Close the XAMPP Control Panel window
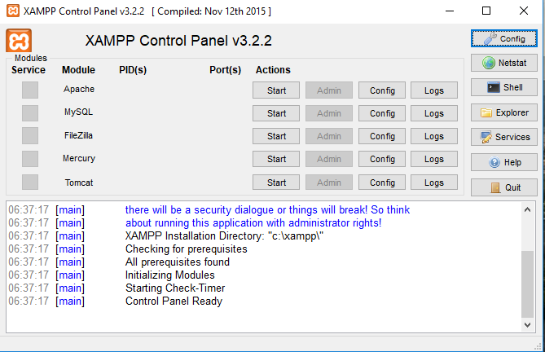545x352 pixels. (524, 11)
